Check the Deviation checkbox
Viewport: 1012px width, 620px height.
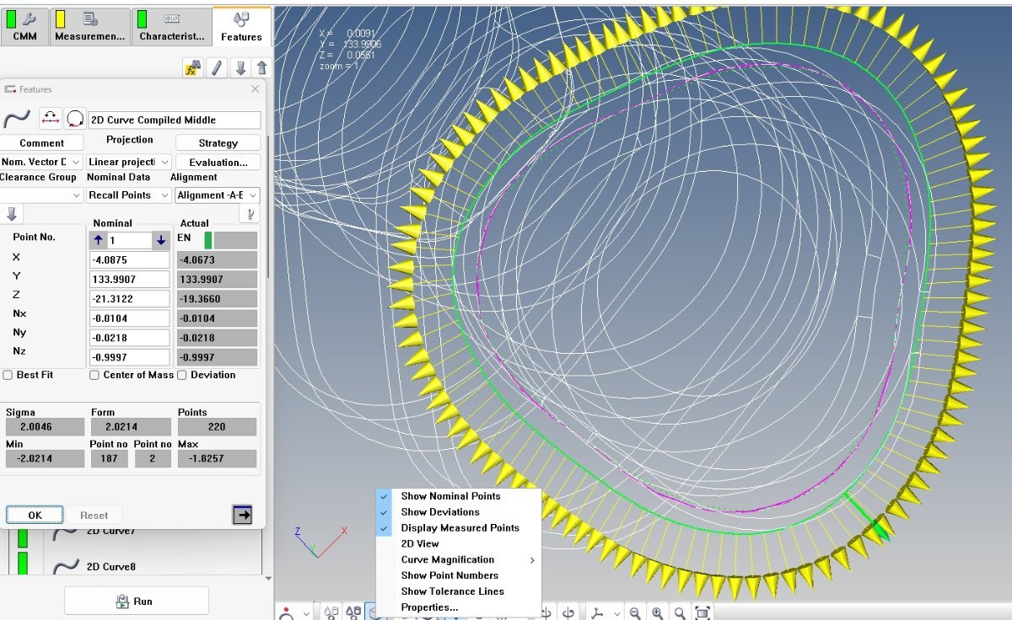click(182, 375)
